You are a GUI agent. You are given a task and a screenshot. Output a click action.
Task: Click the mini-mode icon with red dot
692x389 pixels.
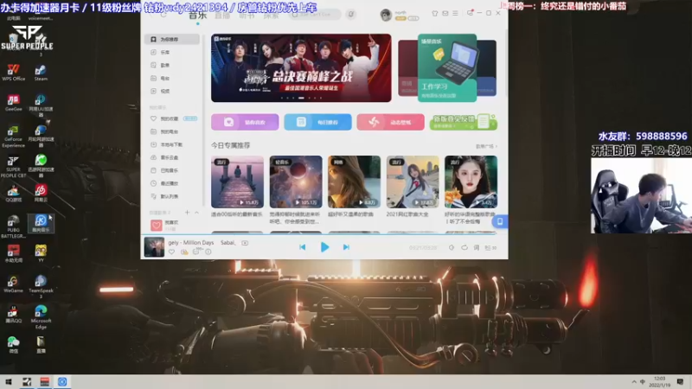[470, 13]
